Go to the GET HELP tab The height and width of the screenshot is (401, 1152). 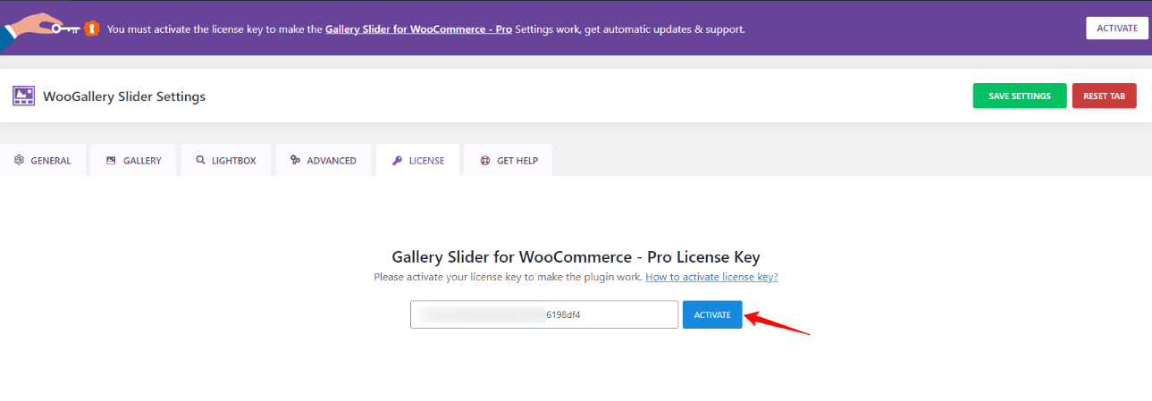click(x=517, y=161)
